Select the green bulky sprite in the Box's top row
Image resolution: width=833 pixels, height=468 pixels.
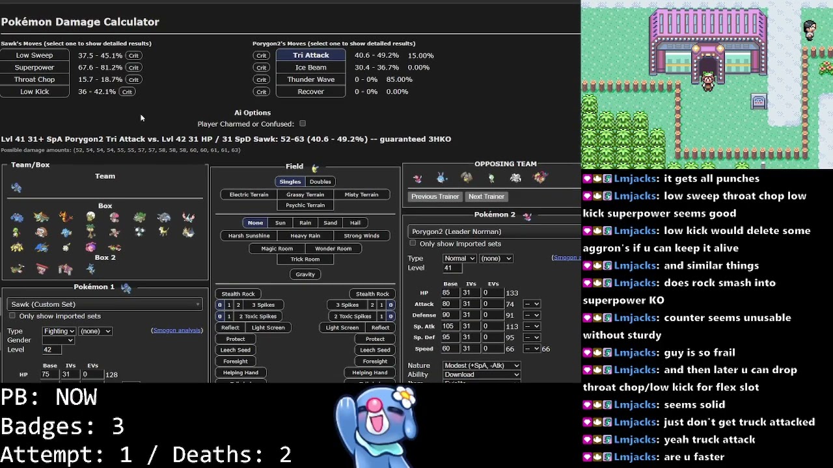139,217
